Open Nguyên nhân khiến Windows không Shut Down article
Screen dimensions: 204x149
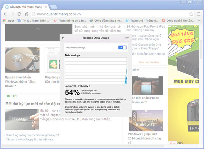(x=20, y=82)
